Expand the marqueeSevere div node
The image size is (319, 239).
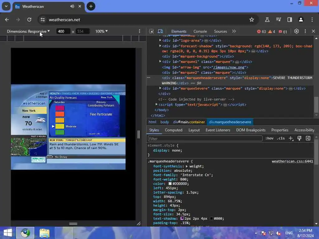click(x=160, y=88)
